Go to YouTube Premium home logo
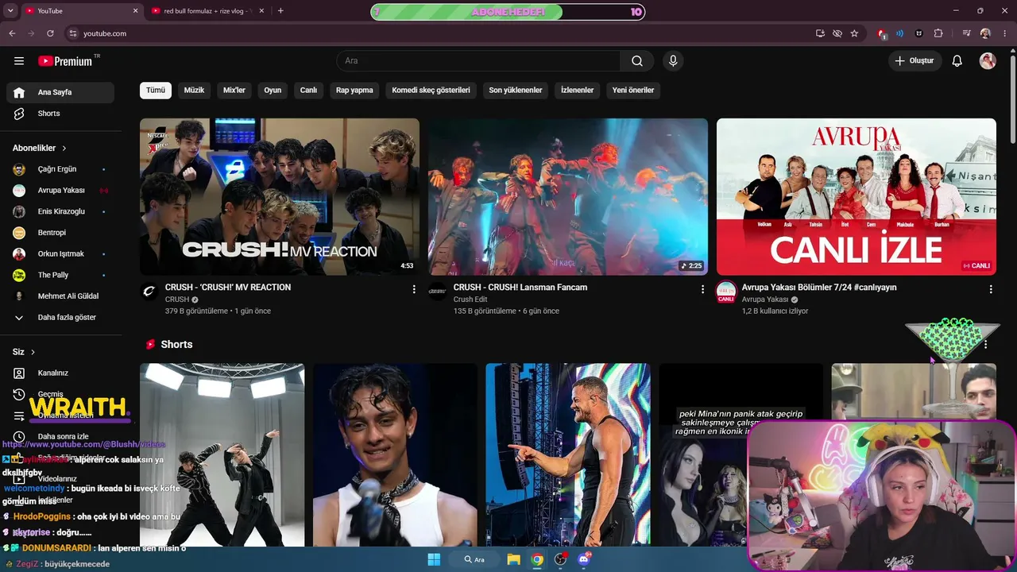This screenshot has width=1017, height=572. (65, 61)
